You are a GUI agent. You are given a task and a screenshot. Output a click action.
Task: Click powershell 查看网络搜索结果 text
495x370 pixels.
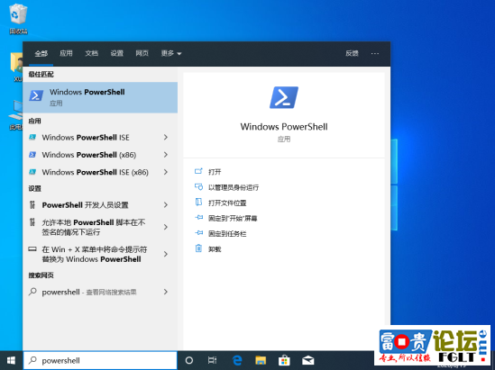click(x=89, y=292)
